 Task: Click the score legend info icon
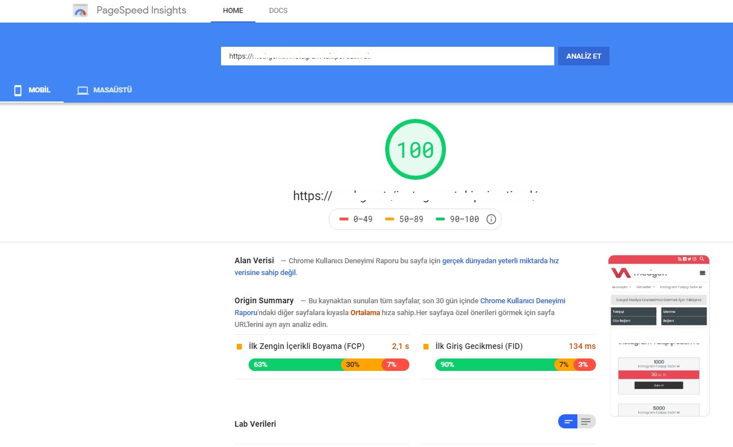click(491, 219)
